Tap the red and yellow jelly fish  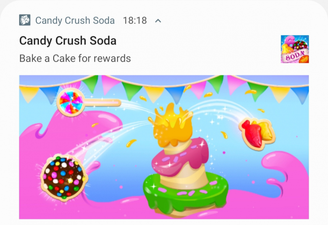click(x=257, y=133)
